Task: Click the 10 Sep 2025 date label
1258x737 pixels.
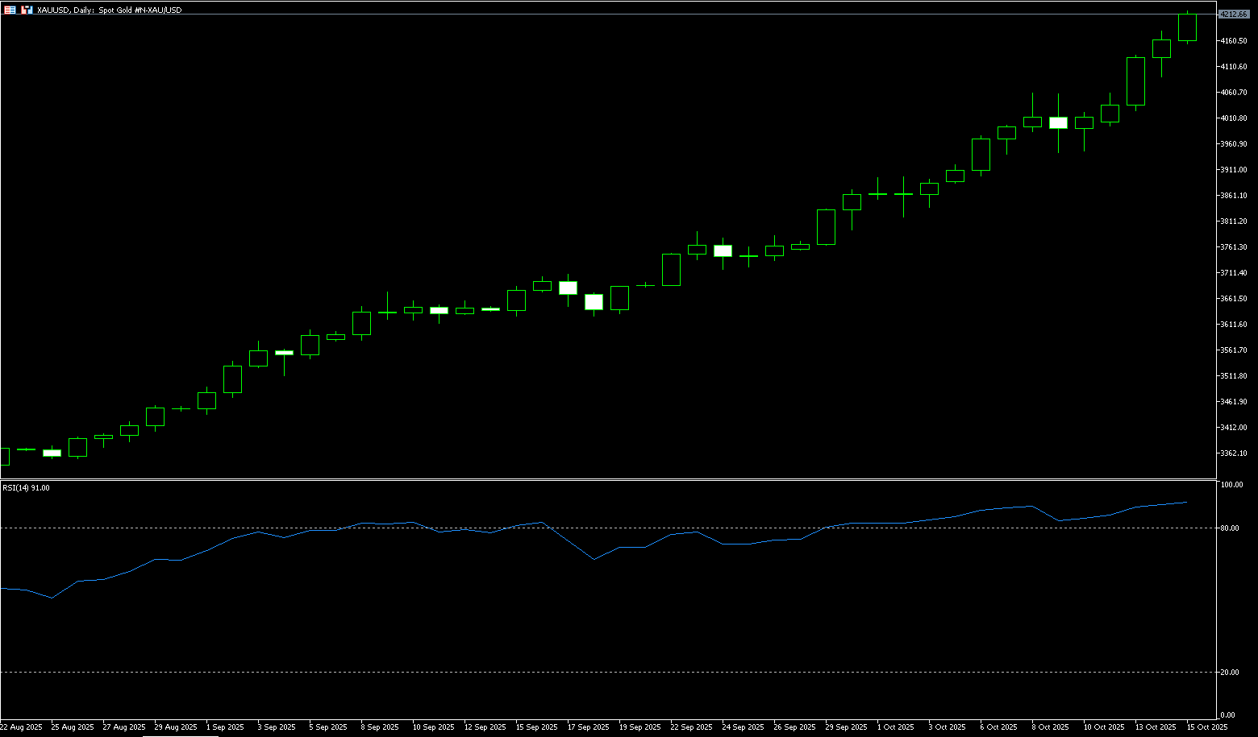Action: point(433,727)
